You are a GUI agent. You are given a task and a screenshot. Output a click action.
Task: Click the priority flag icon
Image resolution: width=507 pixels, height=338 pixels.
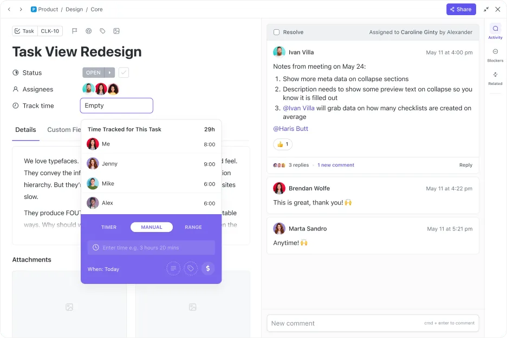(74, 31)
